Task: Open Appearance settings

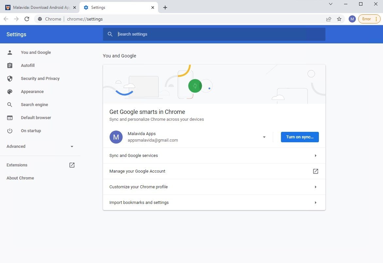Action: 32,92
